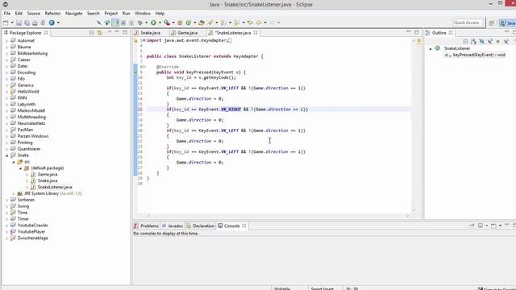This screenshot has width=516, height=290.
Task: Click the Previous Annotation toolbar icon
Action: click(x=236, y=23)
